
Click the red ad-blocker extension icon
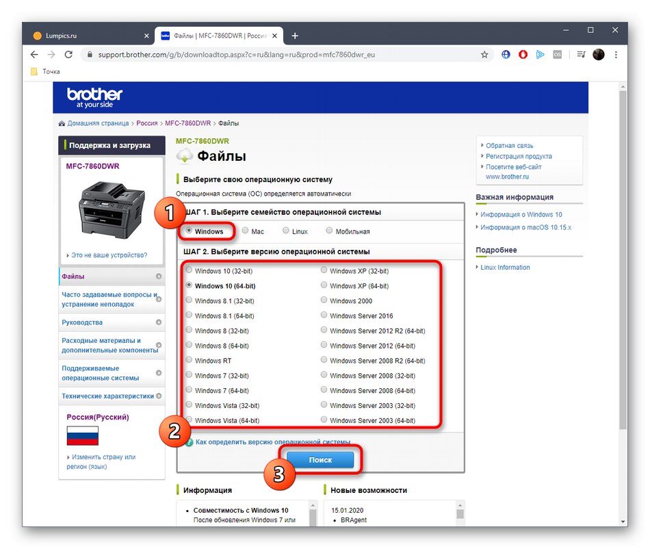point(523,54)
